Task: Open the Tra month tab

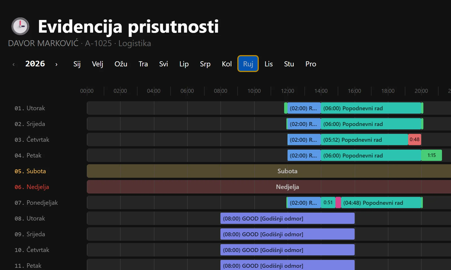Action: [x=143, y=64]
